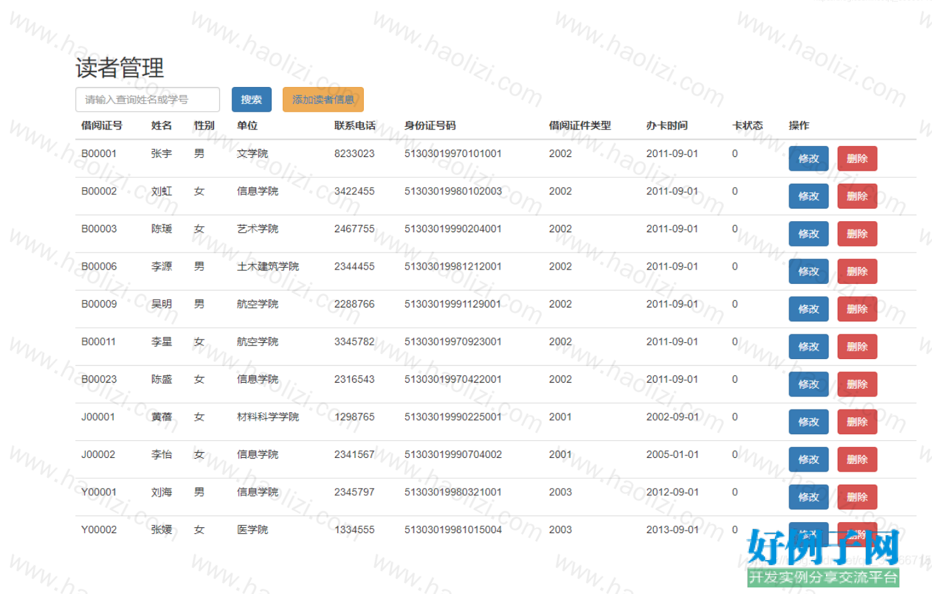Select the 借阅证号 column header
The image size is (932, 594).
[101, 126]
